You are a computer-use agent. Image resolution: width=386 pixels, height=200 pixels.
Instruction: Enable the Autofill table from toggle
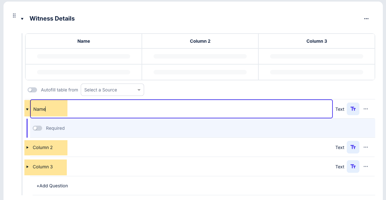coord(32,90)
